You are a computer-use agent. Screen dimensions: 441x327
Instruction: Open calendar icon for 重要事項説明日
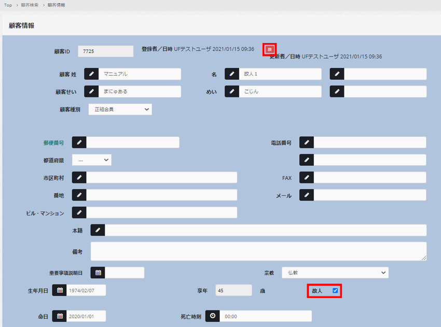(x=98, y=273)
